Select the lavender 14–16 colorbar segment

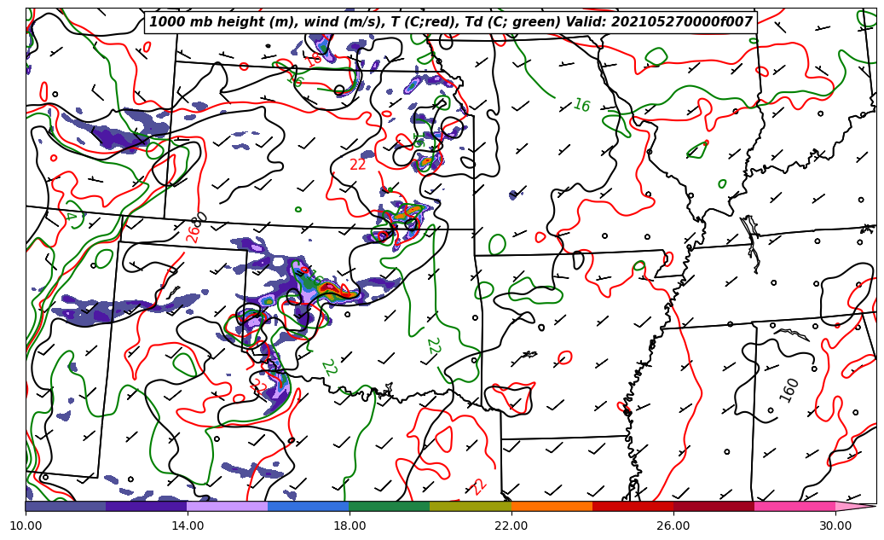[228, 506]
